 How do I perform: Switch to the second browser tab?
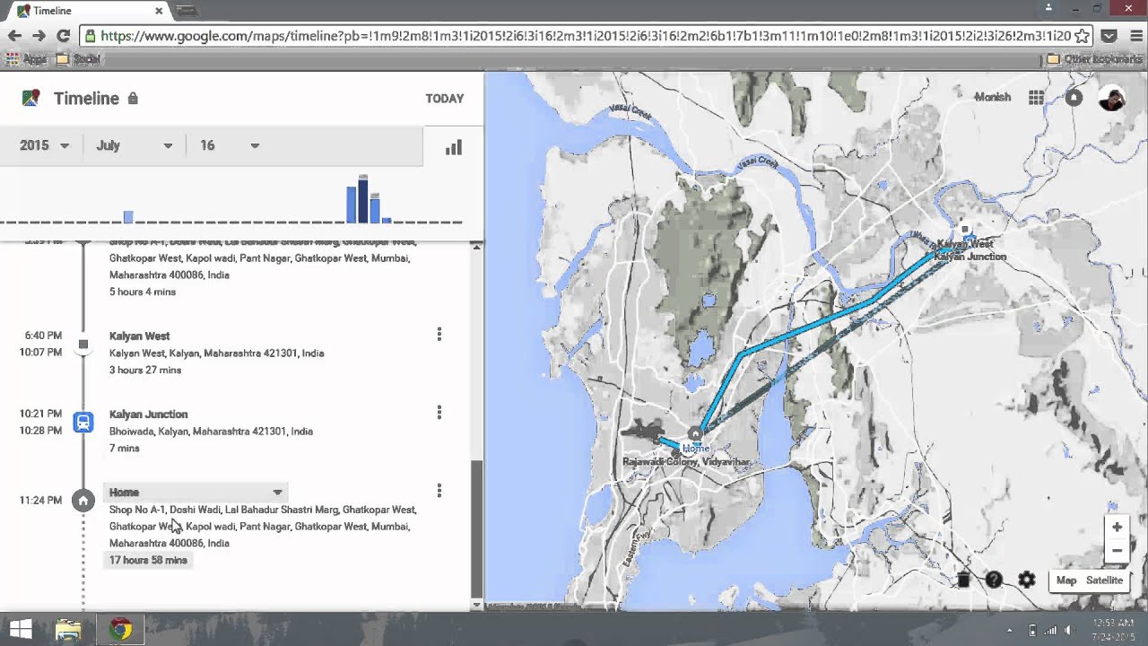(187, 11)
